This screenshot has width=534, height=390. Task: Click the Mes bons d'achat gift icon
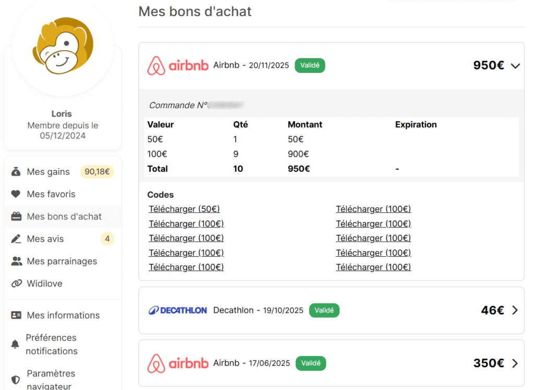pos(16,216)
